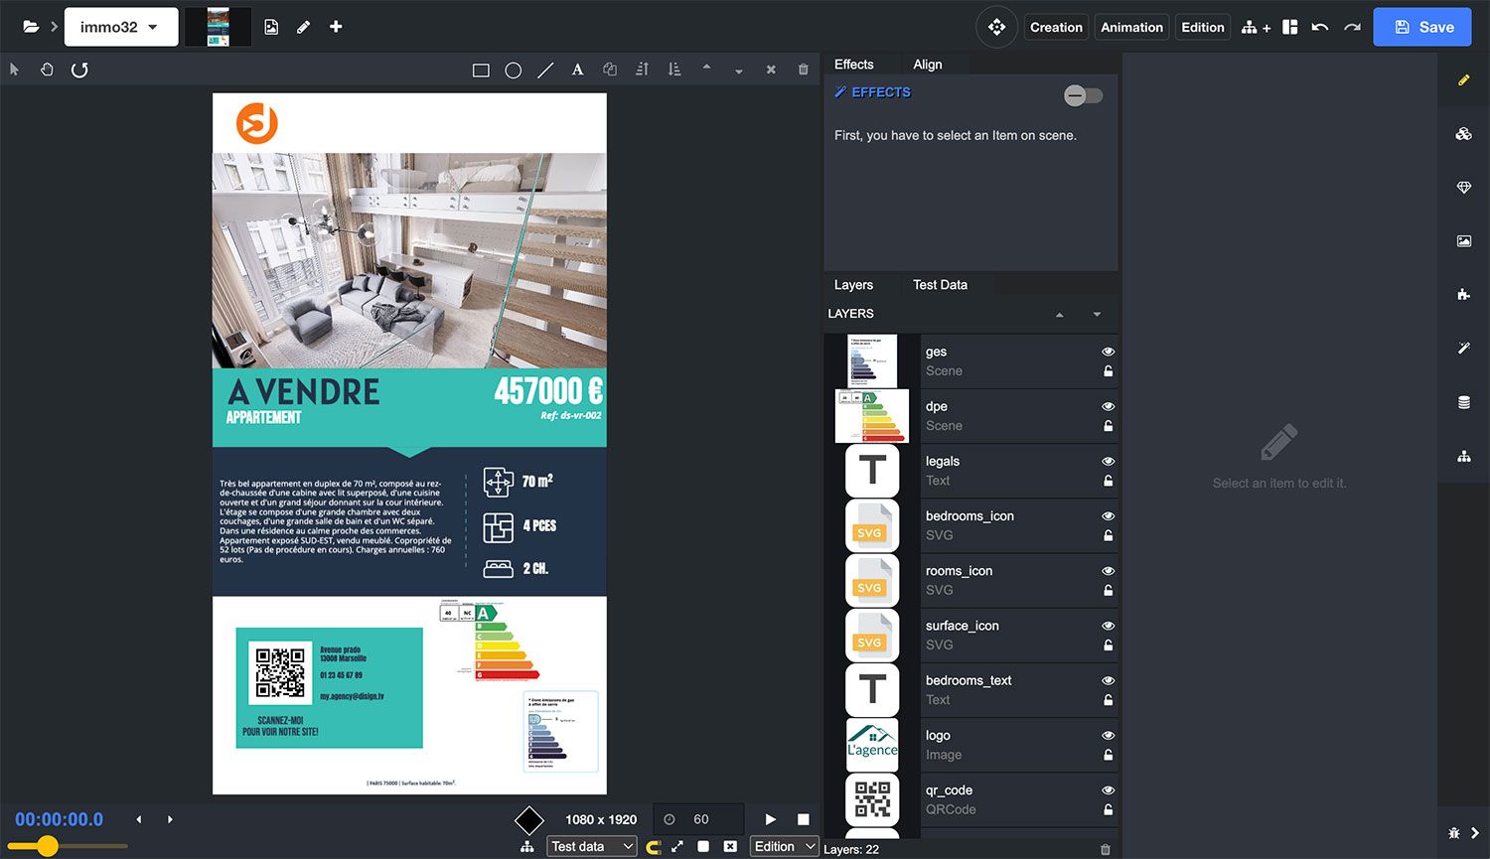Switch to the Align tab
The width and height of the screenshot is (1490, 859).
click(927, 65)
